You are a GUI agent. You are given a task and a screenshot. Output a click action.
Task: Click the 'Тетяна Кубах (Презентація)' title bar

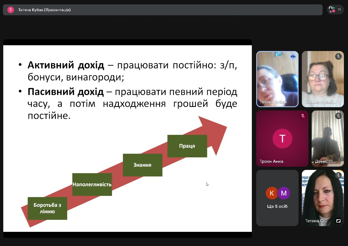tap(44, 10)
